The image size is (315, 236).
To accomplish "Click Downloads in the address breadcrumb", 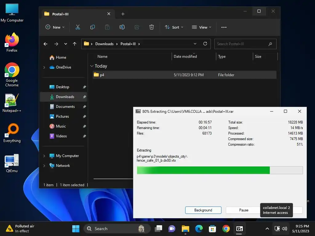I will (x=104, y=44).
